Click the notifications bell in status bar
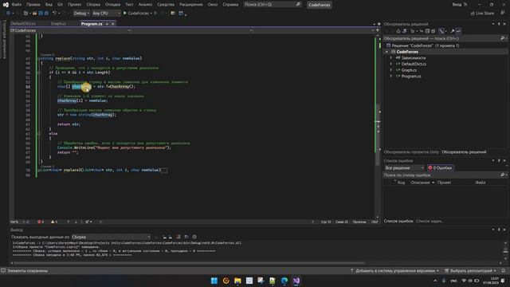Viewport: 510px width, 287px height. click(x=504, y=271)
